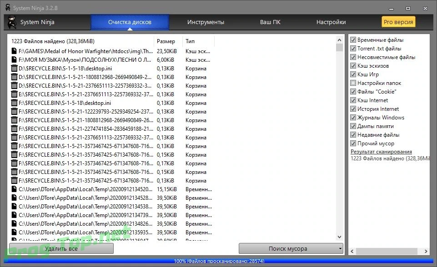Click file icon of Temp\20200912135935 row

click(14, 232)
